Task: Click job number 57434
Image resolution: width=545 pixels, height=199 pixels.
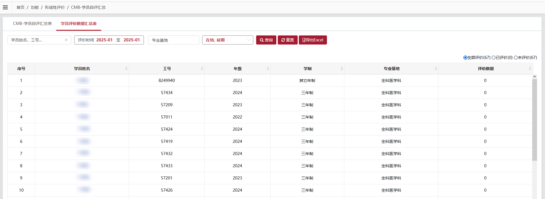Action: coord(167,93)
